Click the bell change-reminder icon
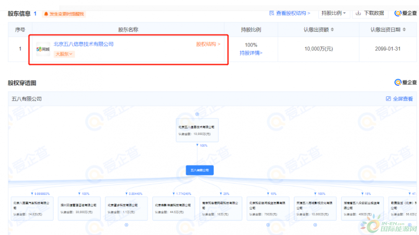This screenshot has width=419, height=235. pyautogui.click(x=46, y=14)
